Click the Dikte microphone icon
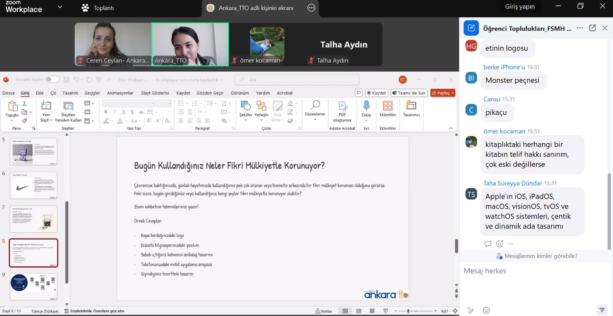This screenshot has width=613, height=316. 366,106
